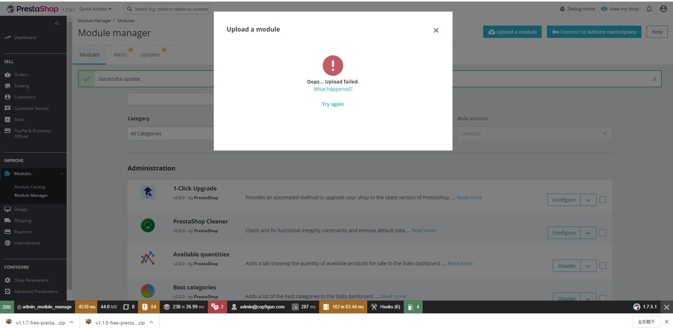Click the Try again link
Viewport: 673px width, 328px height.
click(x=333, y=104)
